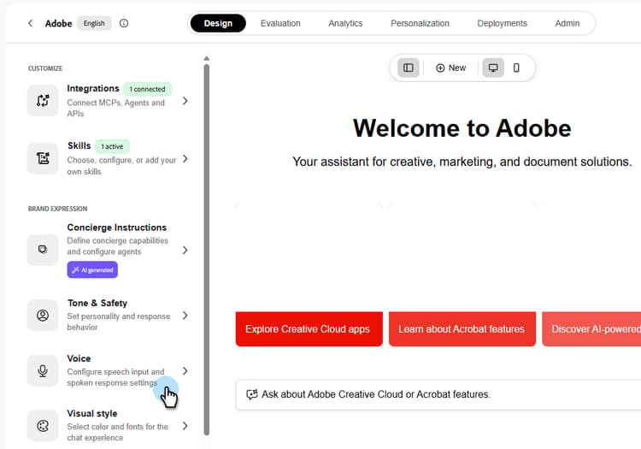Viewport: 641px width, 449px height.
Task: Click the Welcome to Adobe heading
Action: 462,128
